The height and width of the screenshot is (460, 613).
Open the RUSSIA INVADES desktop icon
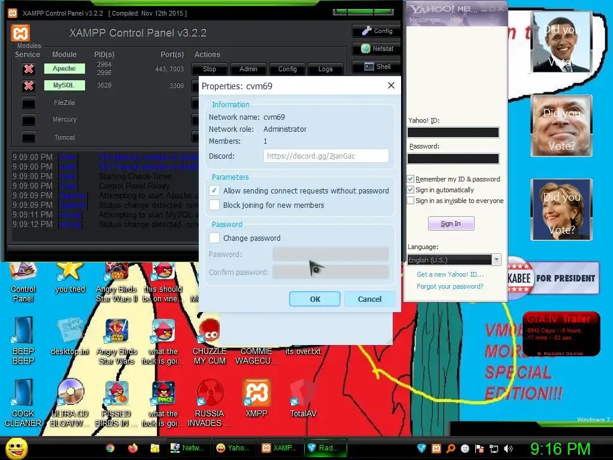(210, 403)
